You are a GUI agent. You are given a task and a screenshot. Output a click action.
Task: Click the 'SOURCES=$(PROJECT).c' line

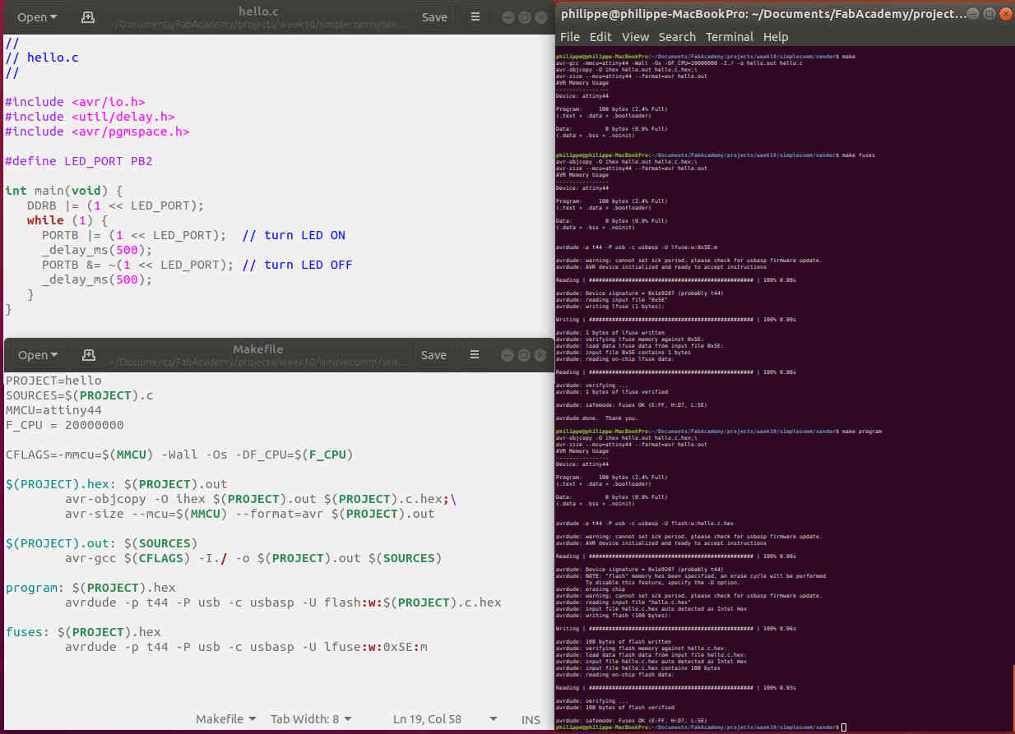tap(79, 395)
